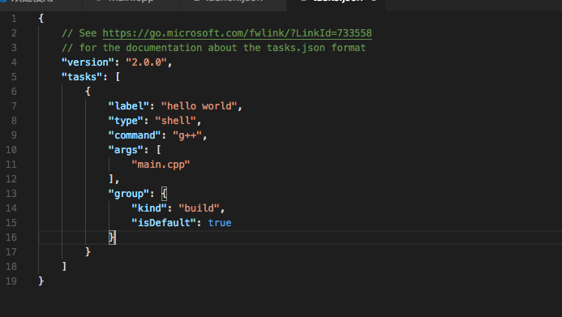
Task: Click line number 2 in the gutter
Action: 14,33
